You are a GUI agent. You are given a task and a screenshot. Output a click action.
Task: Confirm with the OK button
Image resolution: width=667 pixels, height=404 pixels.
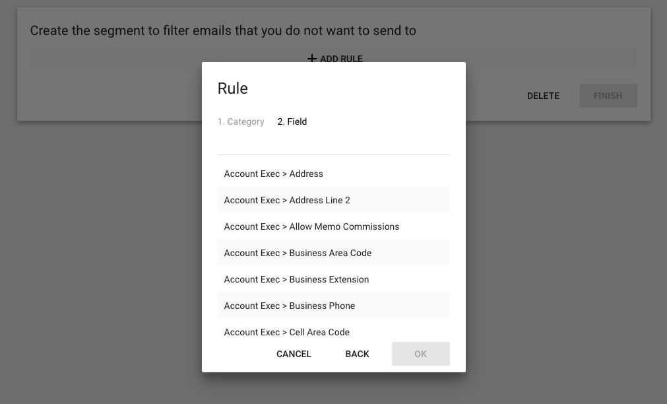421,354
